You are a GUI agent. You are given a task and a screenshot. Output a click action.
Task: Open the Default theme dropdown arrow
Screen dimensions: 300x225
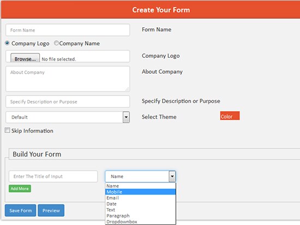click(126, 117)
